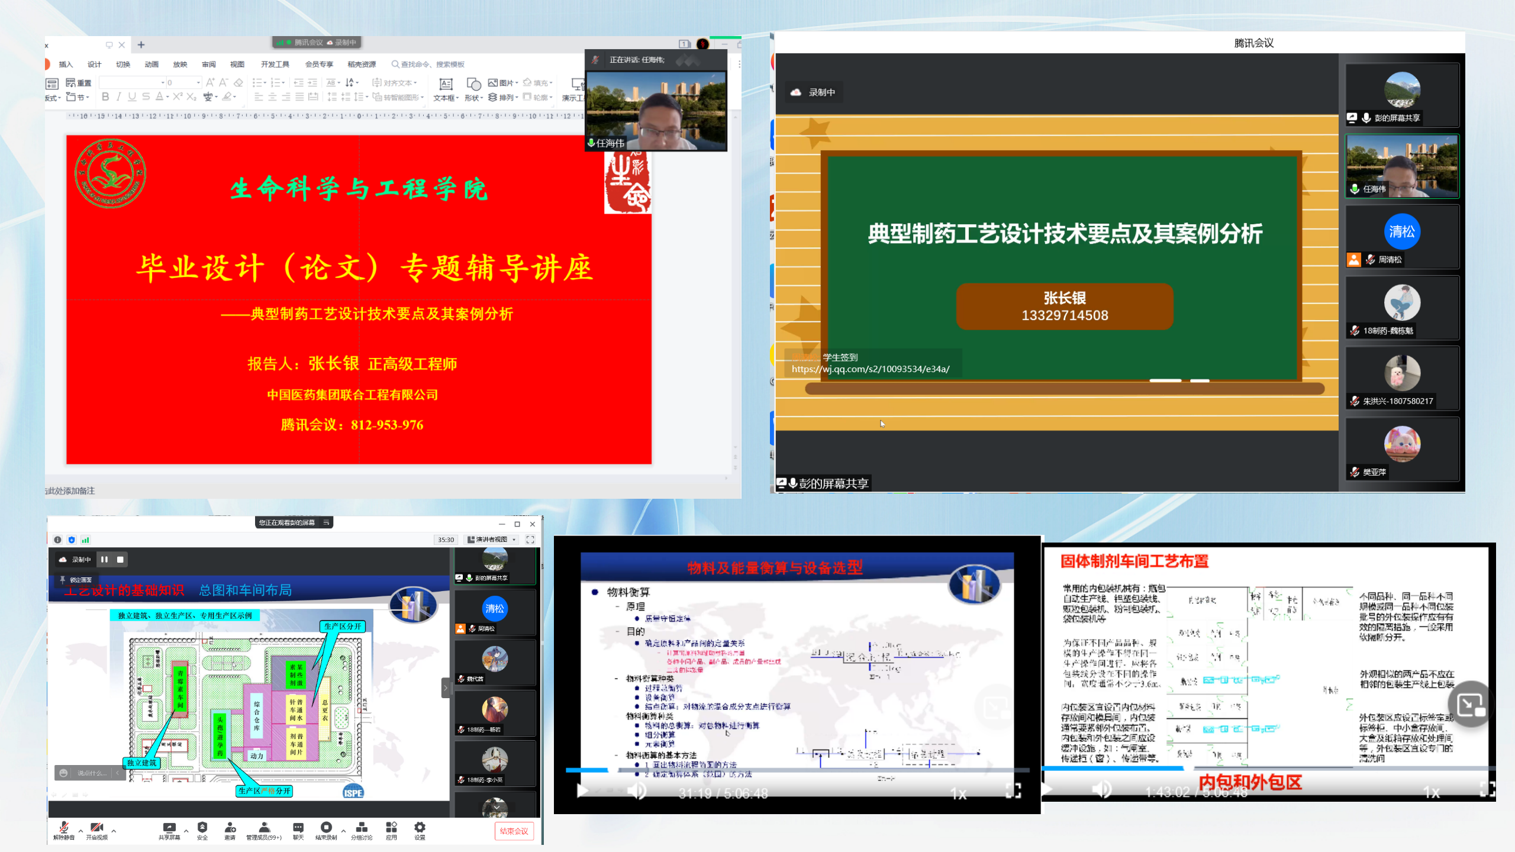Image resolution: width=1515 pixels, height=852 pixels.
Task: Open the 设计 ribbon tab
Action: coord(94,64)
